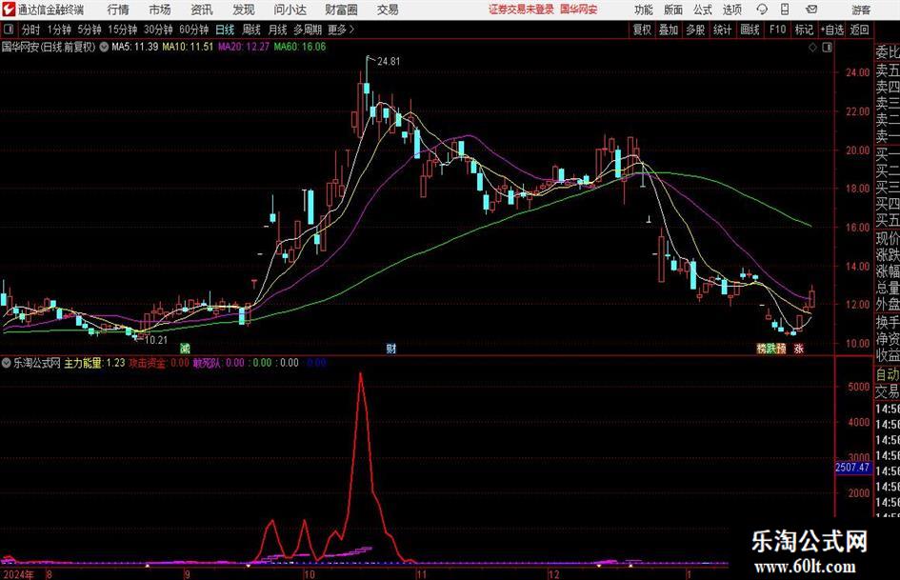Open the 财富圈 menu
Viewport: 900px width, 580px height.
341,10
